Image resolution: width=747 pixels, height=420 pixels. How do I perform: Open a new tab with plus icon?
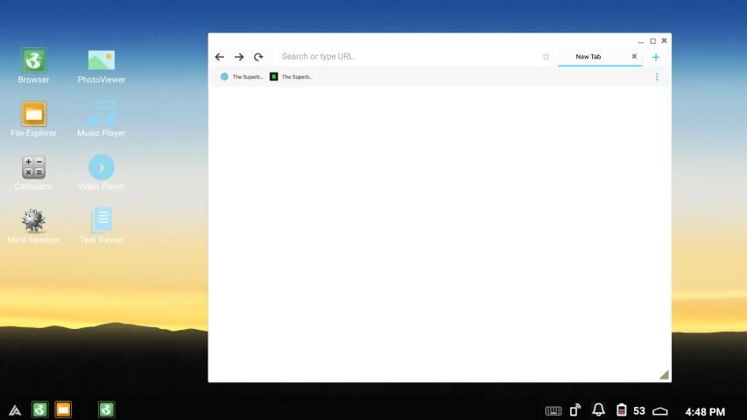pyautogui.click(x=656, y=57)
